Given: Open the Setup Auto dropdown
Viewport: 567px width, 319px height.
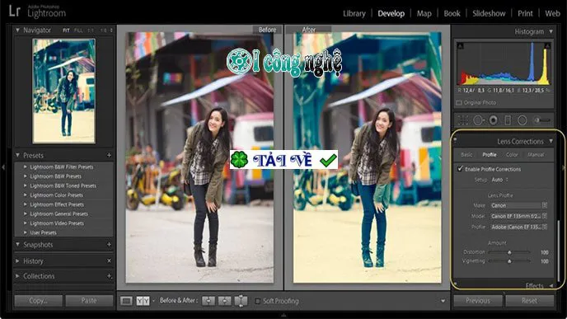Looking at the screenshot, I should pyautogui.click(x=499, y=180).
